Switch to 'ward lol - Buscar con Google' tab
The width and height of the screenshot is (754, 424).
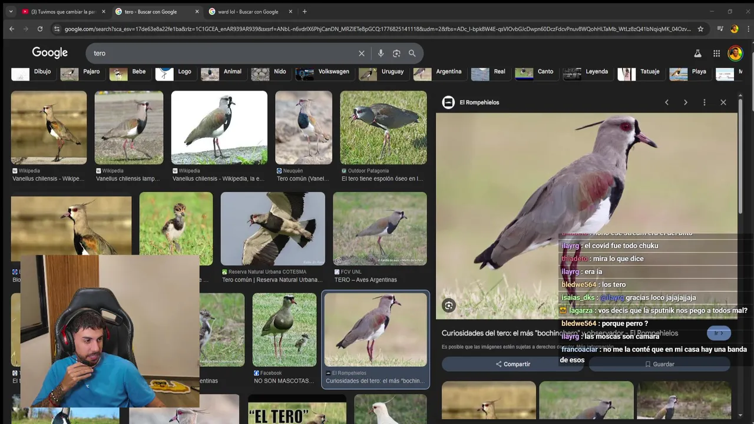251,12
